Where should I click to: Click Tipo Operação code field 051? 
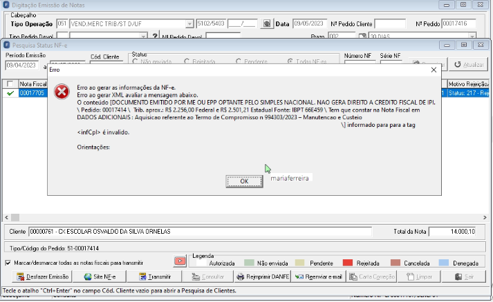(x=62, y=24)
